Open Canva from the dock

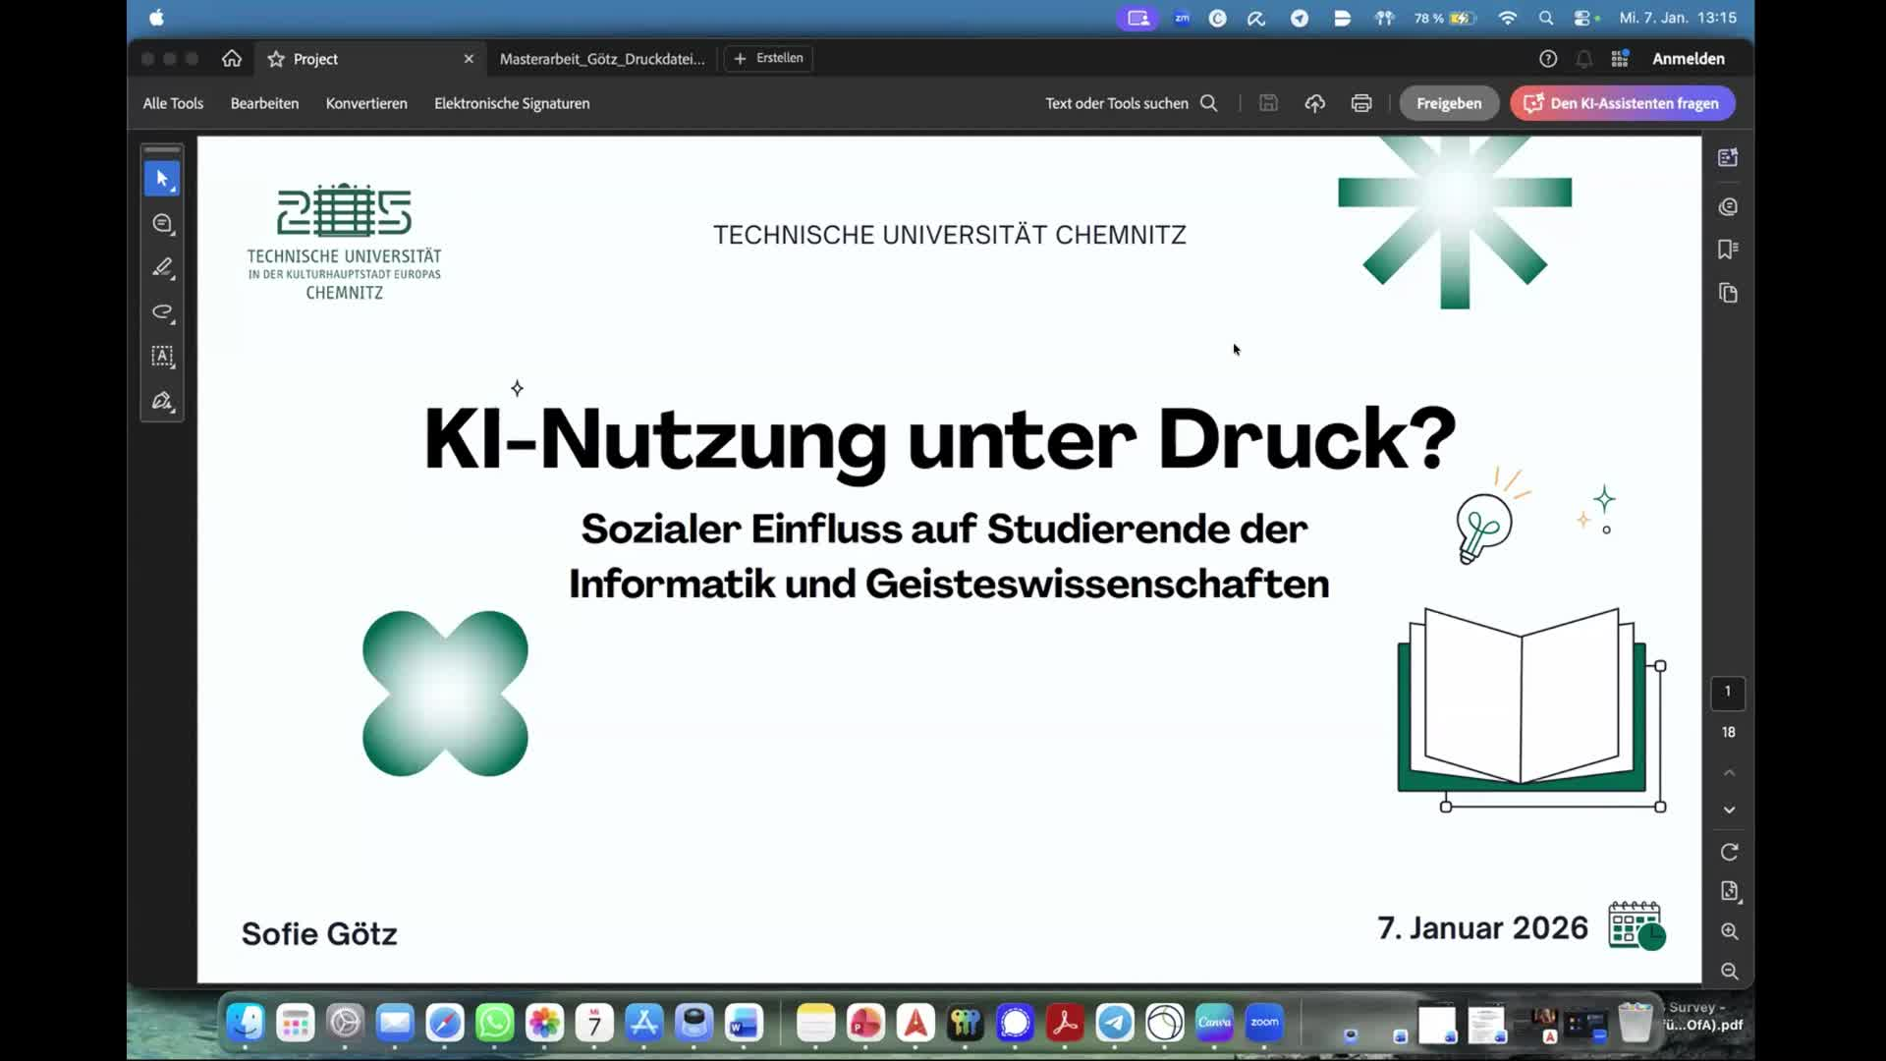pos(1214,1024)
